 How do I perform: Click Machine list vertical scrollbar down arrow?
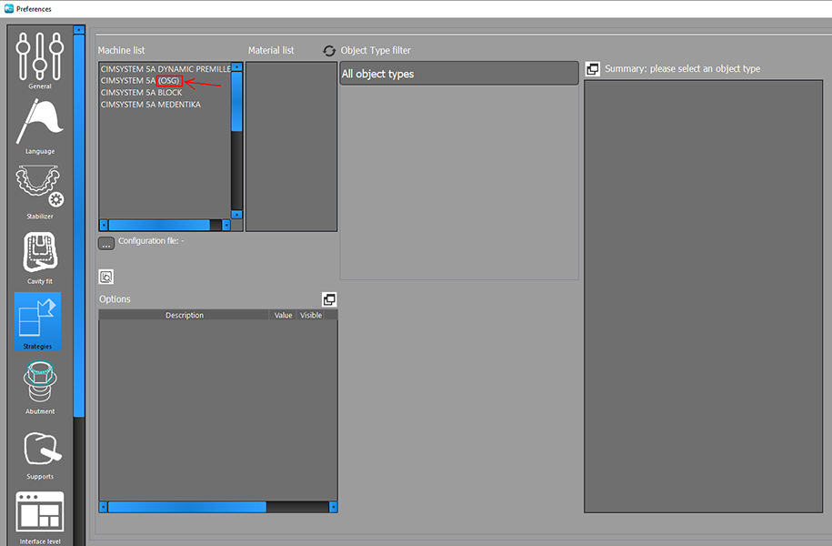point(236,215)
